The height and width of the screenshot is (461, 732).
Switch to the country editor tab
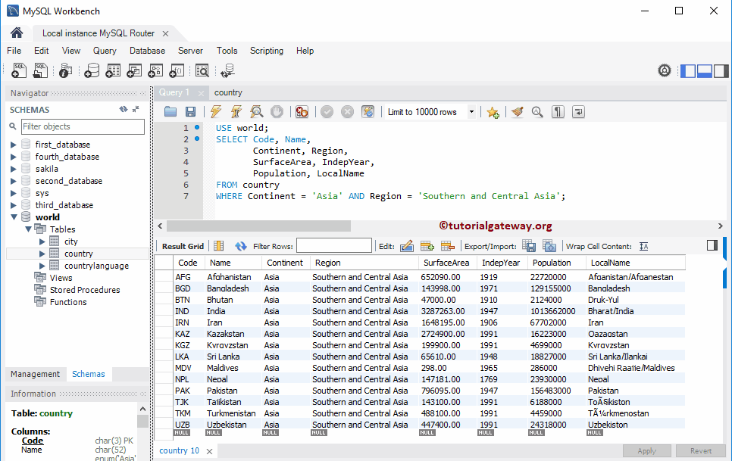coord(228,92)
